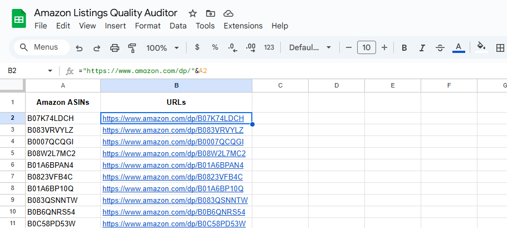Toggle bold formatting

[x=404, y=48]
